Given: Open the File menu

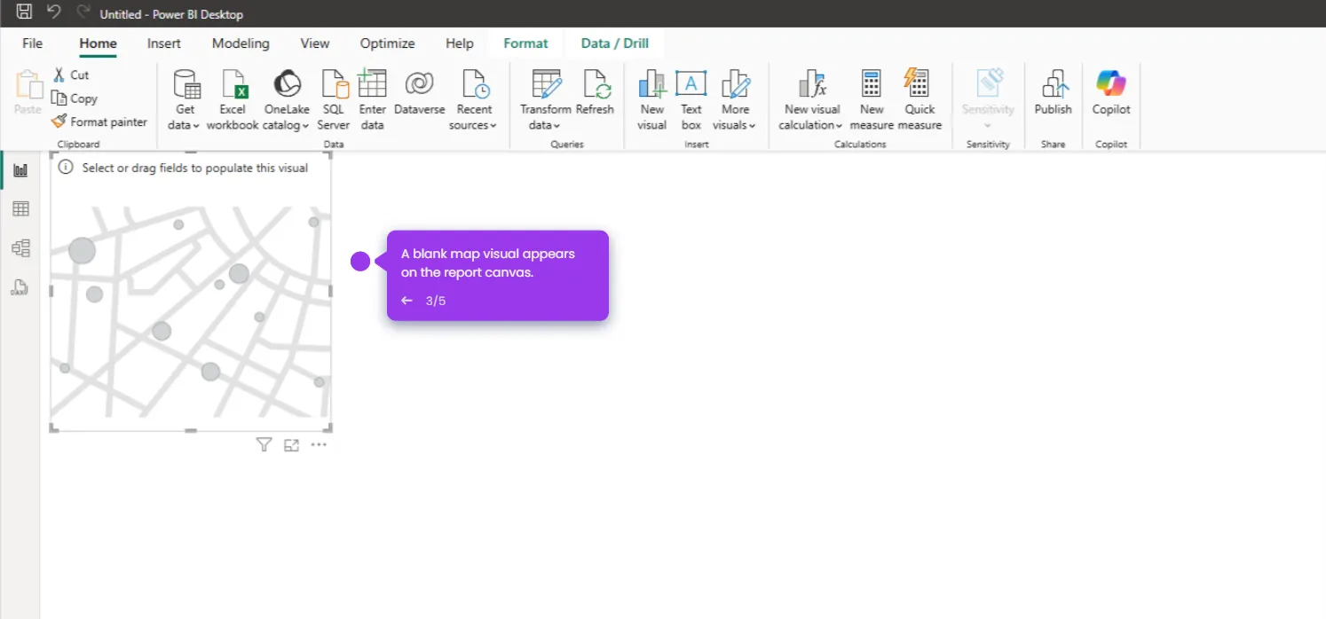Looking at the screenshot, I should [32, 43].
